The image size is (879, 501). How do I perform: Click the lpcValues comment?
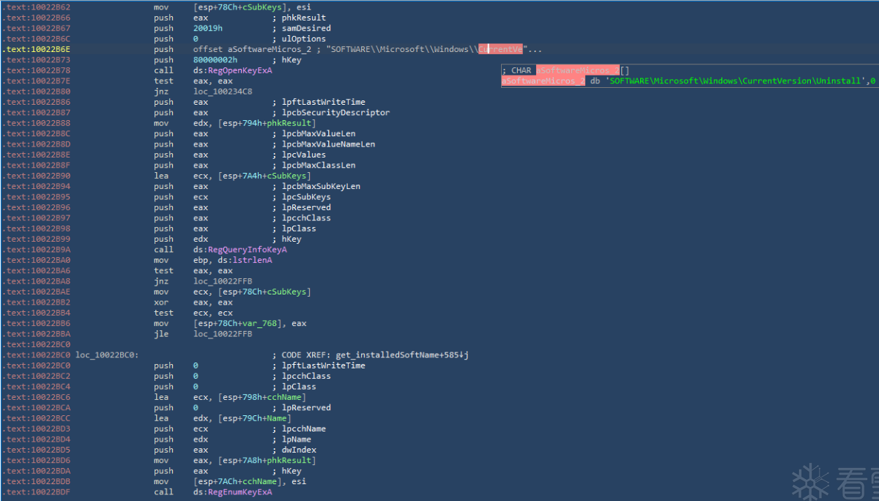pos(299,155)
